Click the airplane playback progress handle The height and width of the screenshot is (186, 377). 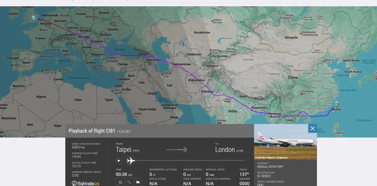tap(131, 160)
